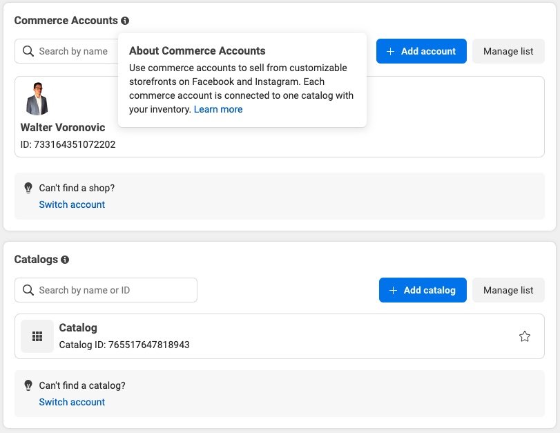Select the Walter Voronovic account name

(x=62, y=128)
